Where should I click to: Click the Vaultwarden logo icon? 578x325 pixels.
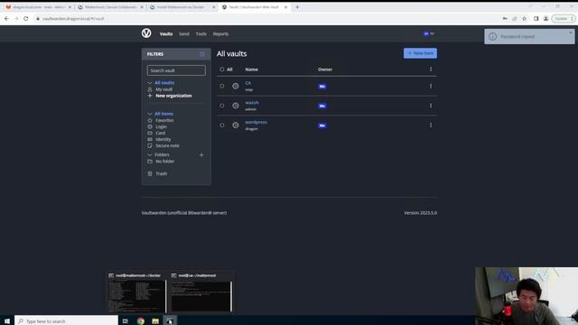click(146, 33)
